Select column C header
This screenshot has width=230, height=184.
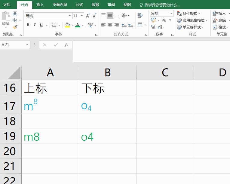tap(165, 72)
